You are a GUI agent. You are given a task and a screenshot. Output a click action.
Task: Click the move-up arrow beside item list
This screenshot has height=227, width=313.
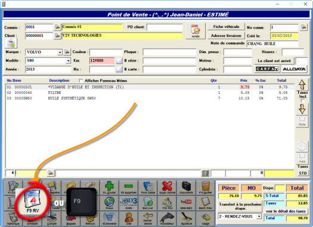(302, 85)
